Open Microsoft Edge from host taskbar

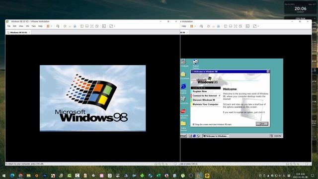point(12,176)
